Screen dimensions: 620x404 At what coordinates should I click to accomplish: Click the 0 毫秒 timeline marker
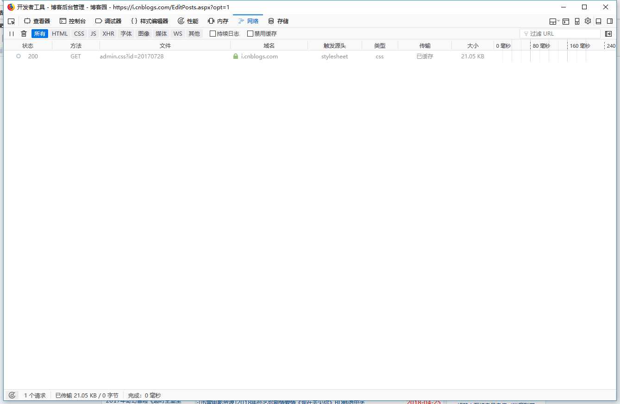pyautogui.click(x=503, y=46)
